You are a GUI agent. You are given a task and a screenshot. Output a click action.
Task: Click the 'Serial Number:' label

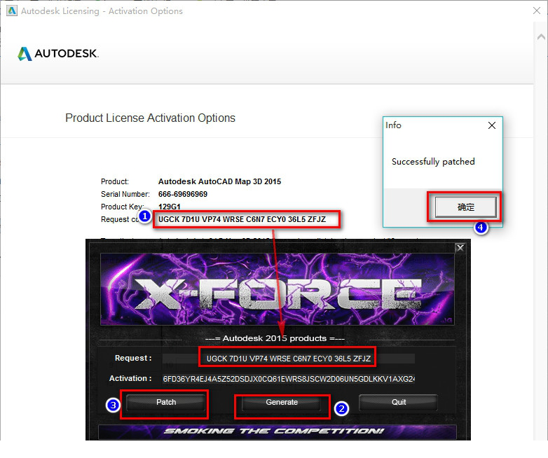tap(125, 194)
